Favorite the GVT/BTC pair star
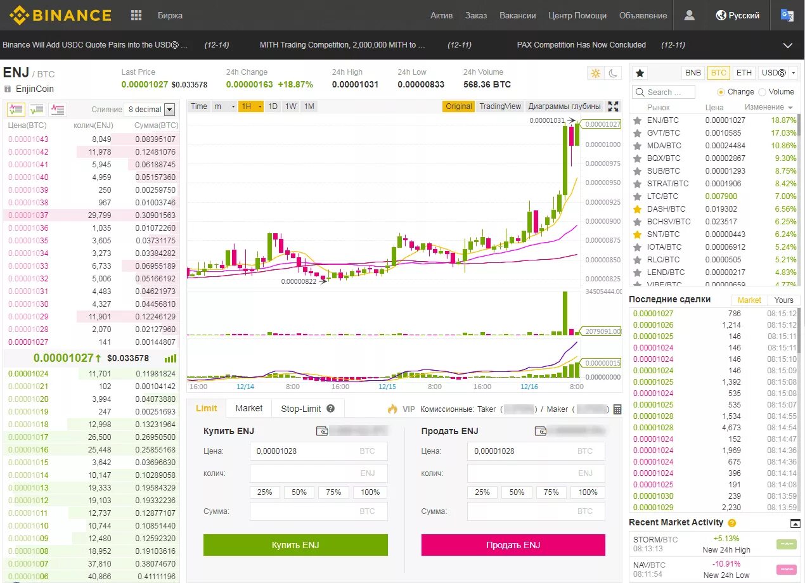The height and width of the screenshot is (583, 805). [x=638, y=132]
